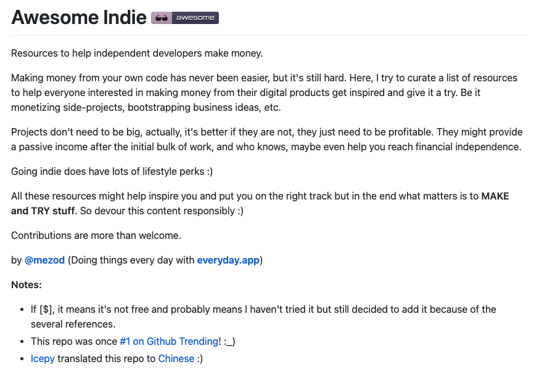
Task: Open the "#1 on Github Trending" link
Action: tap(168, 341)
